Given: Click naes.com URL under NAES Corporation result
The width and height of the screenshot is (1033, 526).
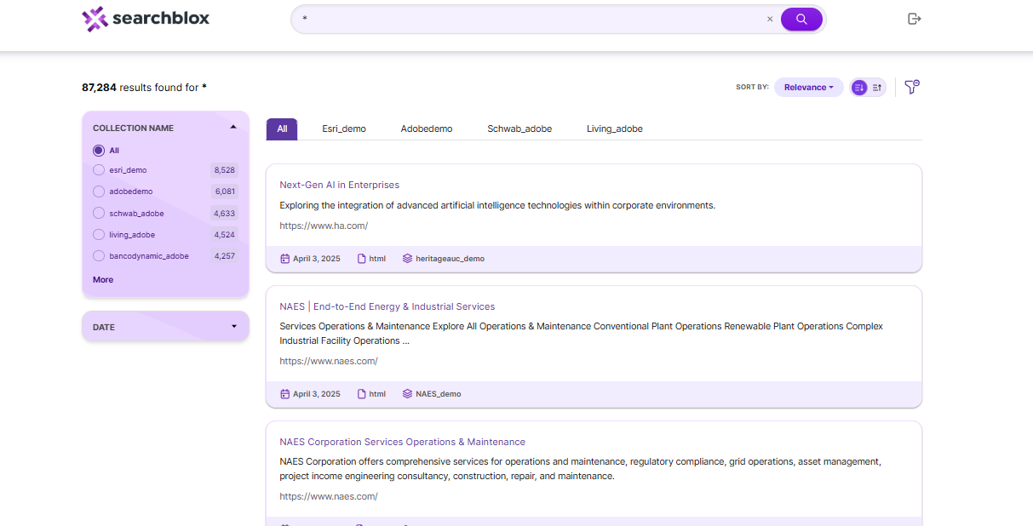Looking at the screenshot, I should pos(329,496).
